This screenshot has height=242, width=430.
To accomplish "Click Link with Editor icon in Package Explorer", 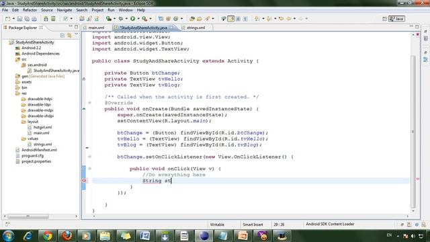I will tap(69, 36).
